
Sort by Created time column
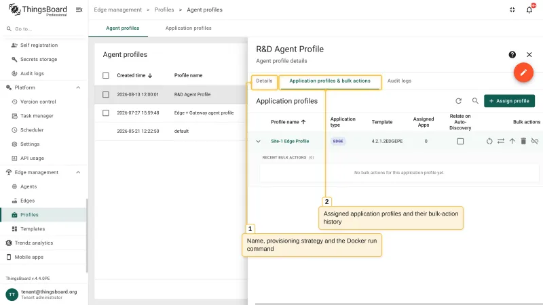click(134, 75)
